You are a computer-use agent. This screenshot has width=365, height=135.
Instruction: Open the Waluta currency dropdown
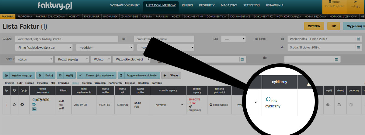point(100,59)
